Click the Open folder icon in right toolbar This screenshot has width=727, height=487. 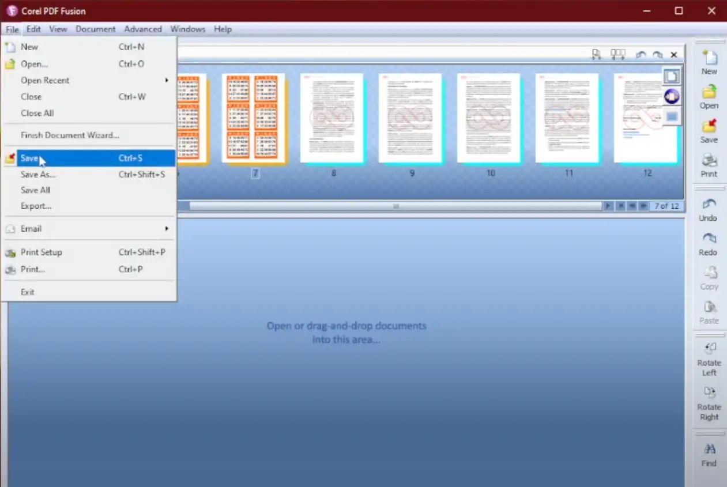coord(709,92)
